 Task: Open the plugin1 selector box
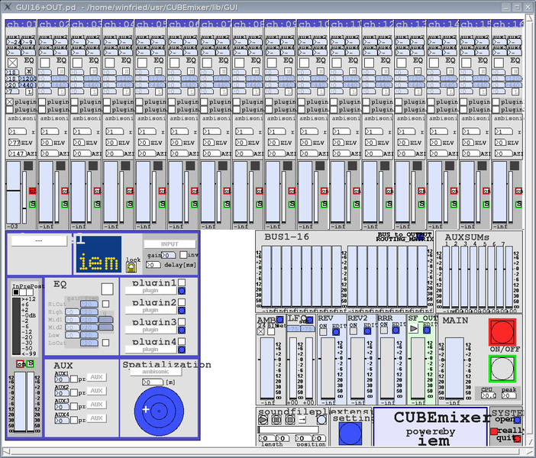point(150,291)
